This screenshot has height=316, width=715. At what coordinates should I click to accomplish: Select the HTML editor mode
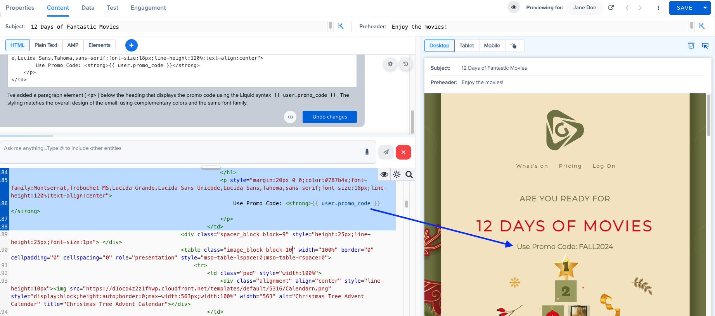click(17, 45)
